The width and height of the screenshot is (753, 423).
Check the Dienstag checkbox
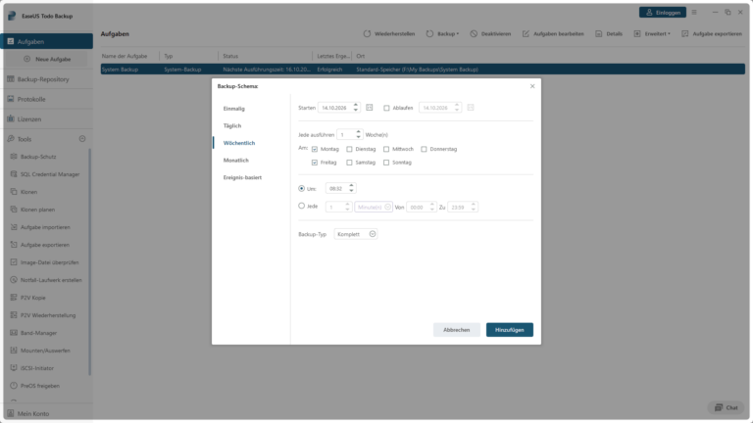pyautogui.click(x=349, y=149)
